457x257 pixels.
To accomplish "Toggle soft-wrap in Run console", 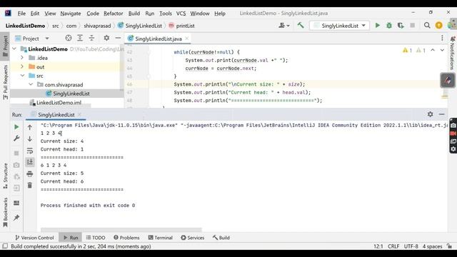I will [30, 151].
